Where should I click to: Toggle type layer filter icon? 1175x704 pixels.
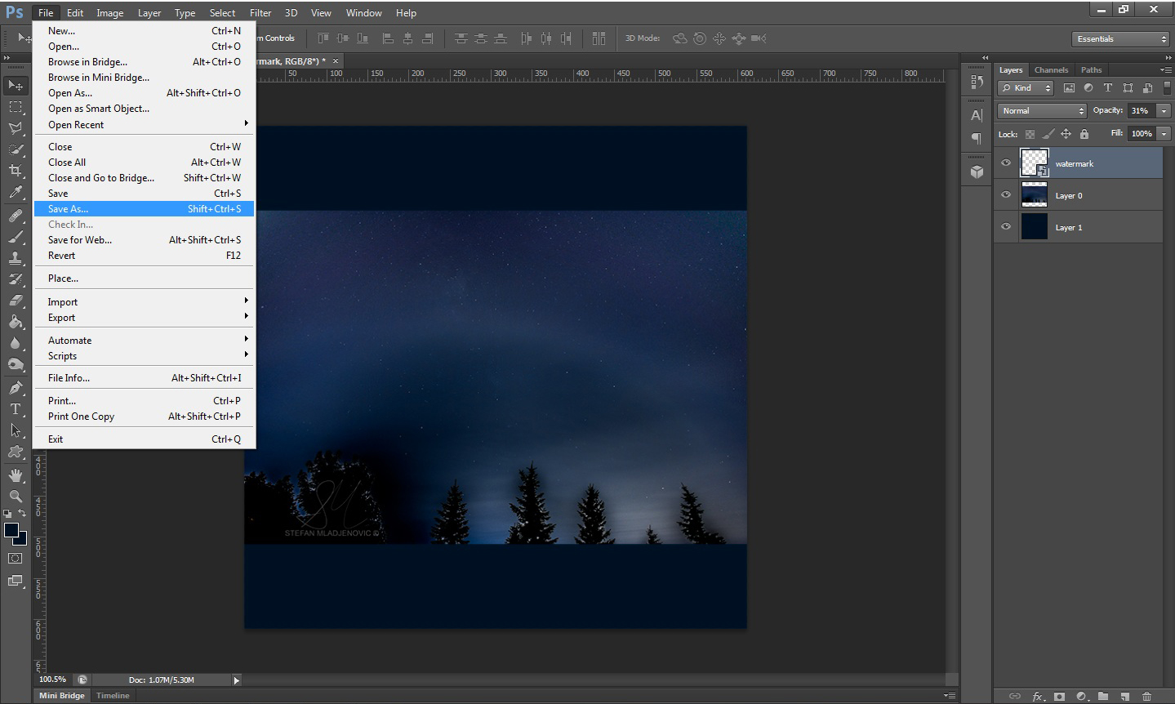1108,88
